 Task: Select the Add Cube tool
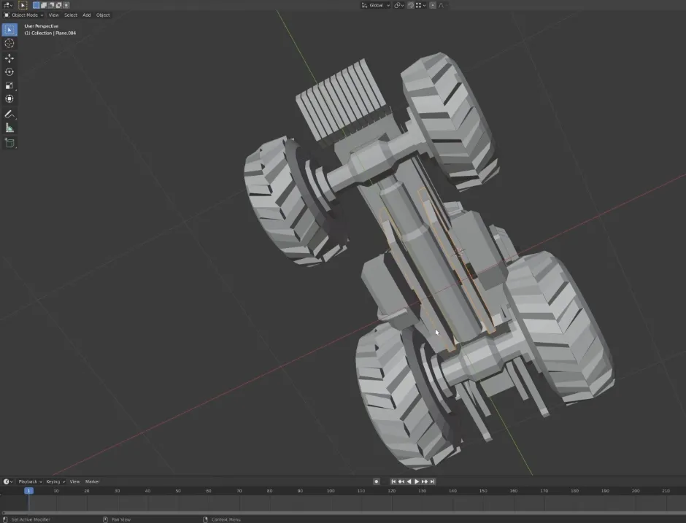(9, 142)
